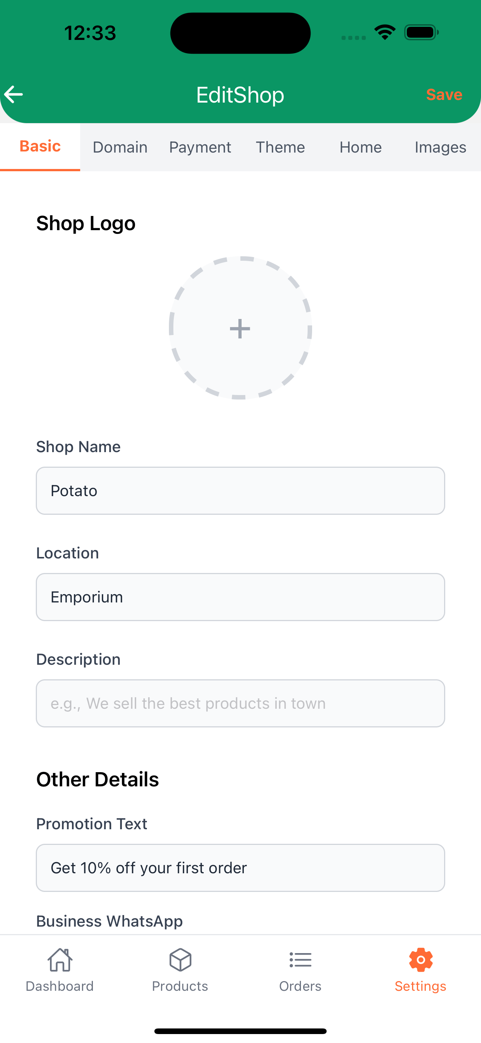
Task: Tap the battery status icon
Action: pos(421,32)
